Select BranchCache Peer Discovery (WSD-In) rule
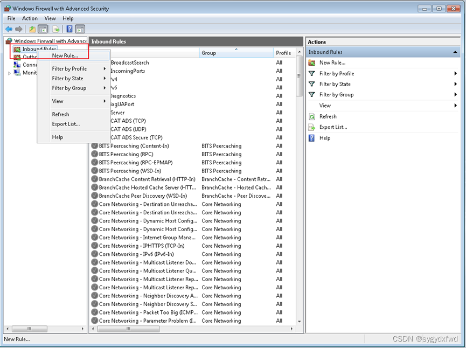466x348 pixels. click(x=192, y=196)
